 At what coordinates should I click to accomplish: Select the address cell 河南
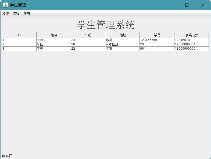coord(123,49)
